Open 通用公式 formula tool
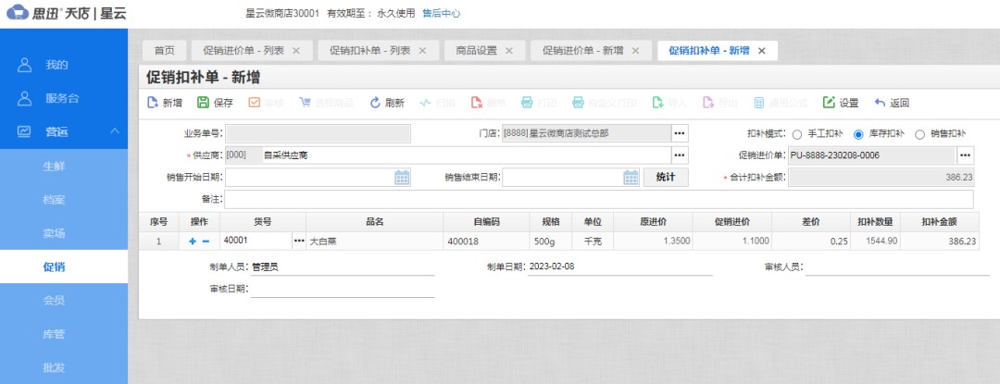Screen dimensions: 1000x384 [759, 103]
